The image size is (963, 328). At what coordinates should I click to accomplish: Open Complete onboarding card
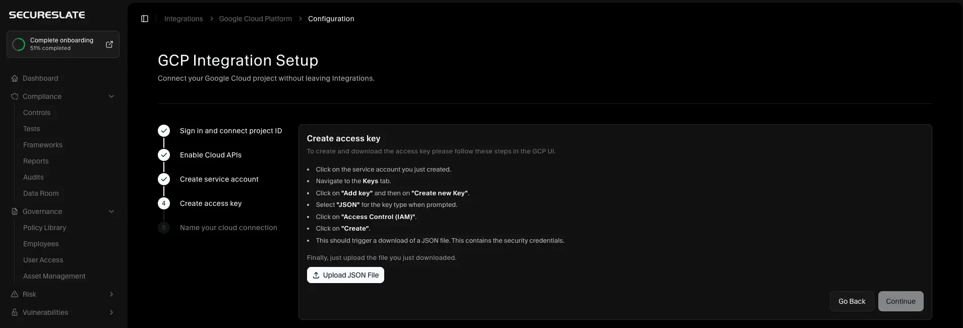pos(63,44)
